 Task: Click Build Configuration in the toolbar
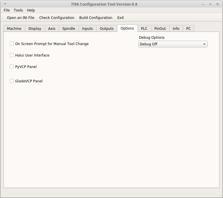tap(96, 18)
